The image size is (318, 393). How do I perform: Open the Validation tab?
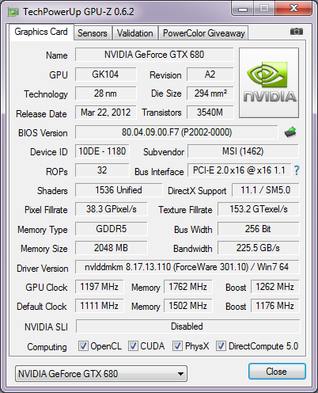135,33
